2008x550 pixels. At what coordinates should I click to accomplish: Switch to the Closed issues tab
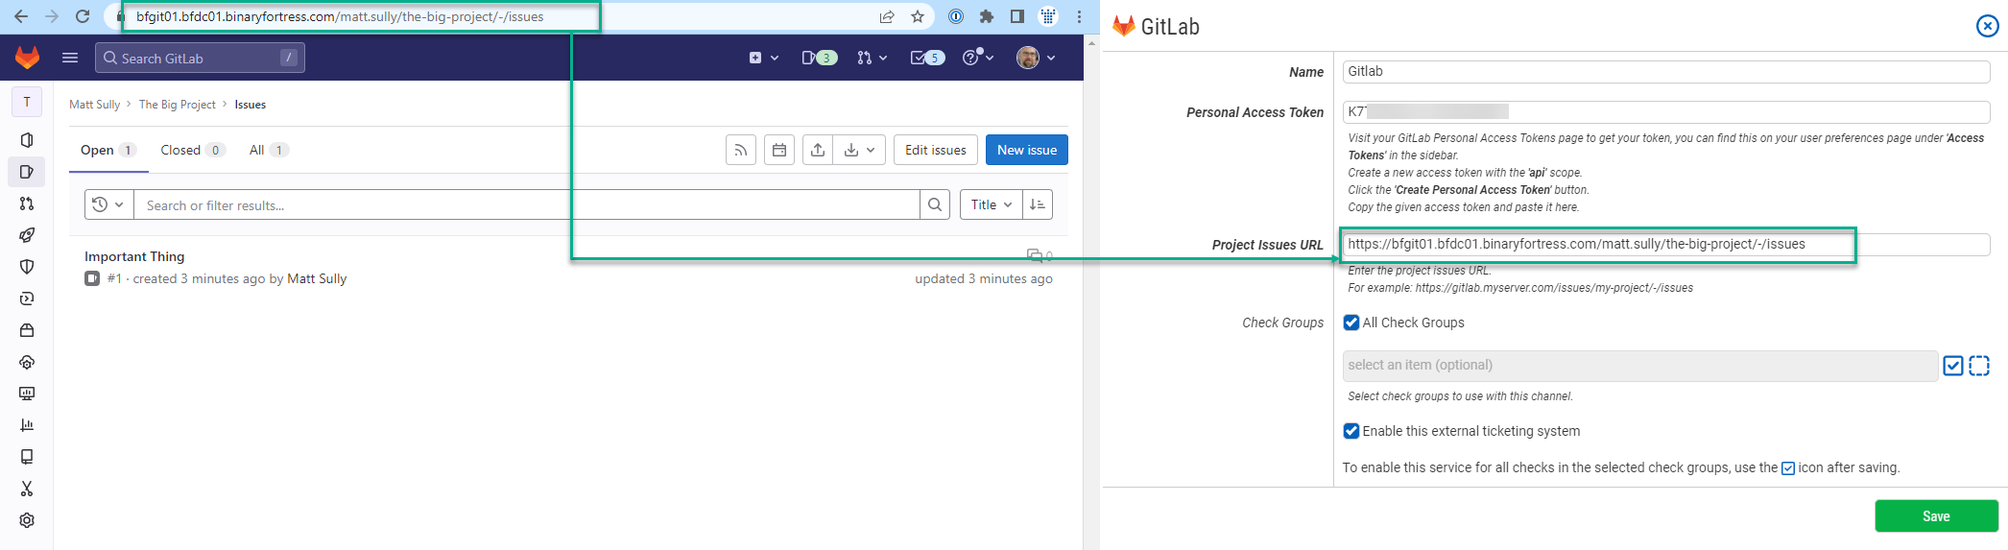(x=192, y=150)
